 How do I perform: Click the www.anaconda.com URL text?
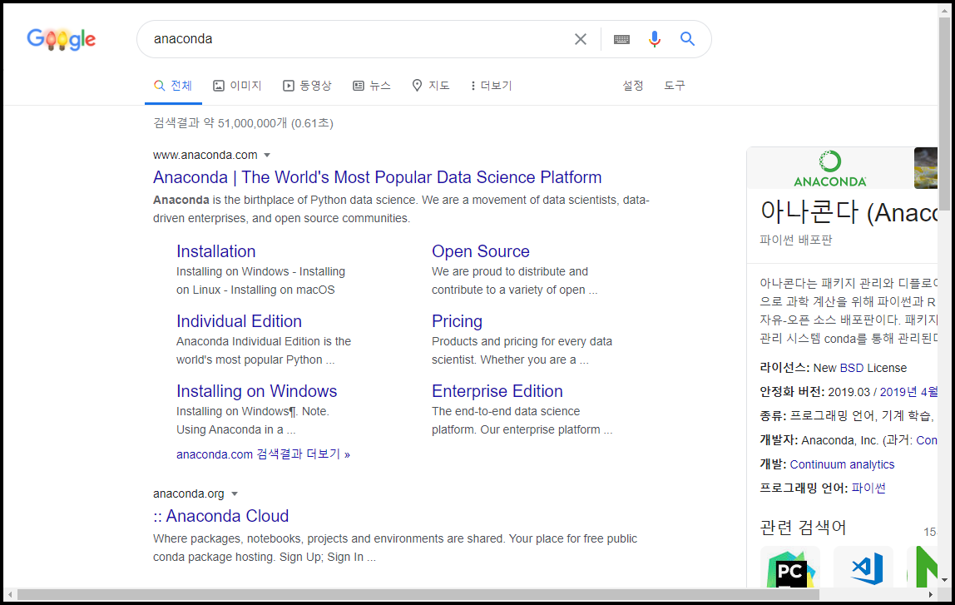[x=205, y=156]
